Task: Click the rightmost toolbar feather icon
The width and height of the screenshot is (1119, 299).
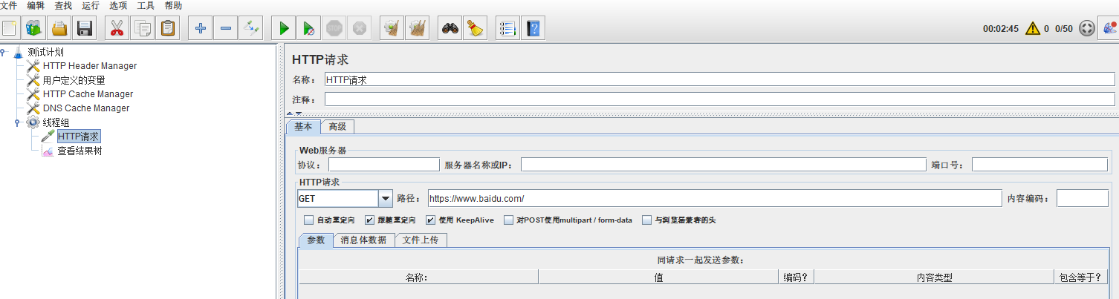Action: coord(1110,29)
